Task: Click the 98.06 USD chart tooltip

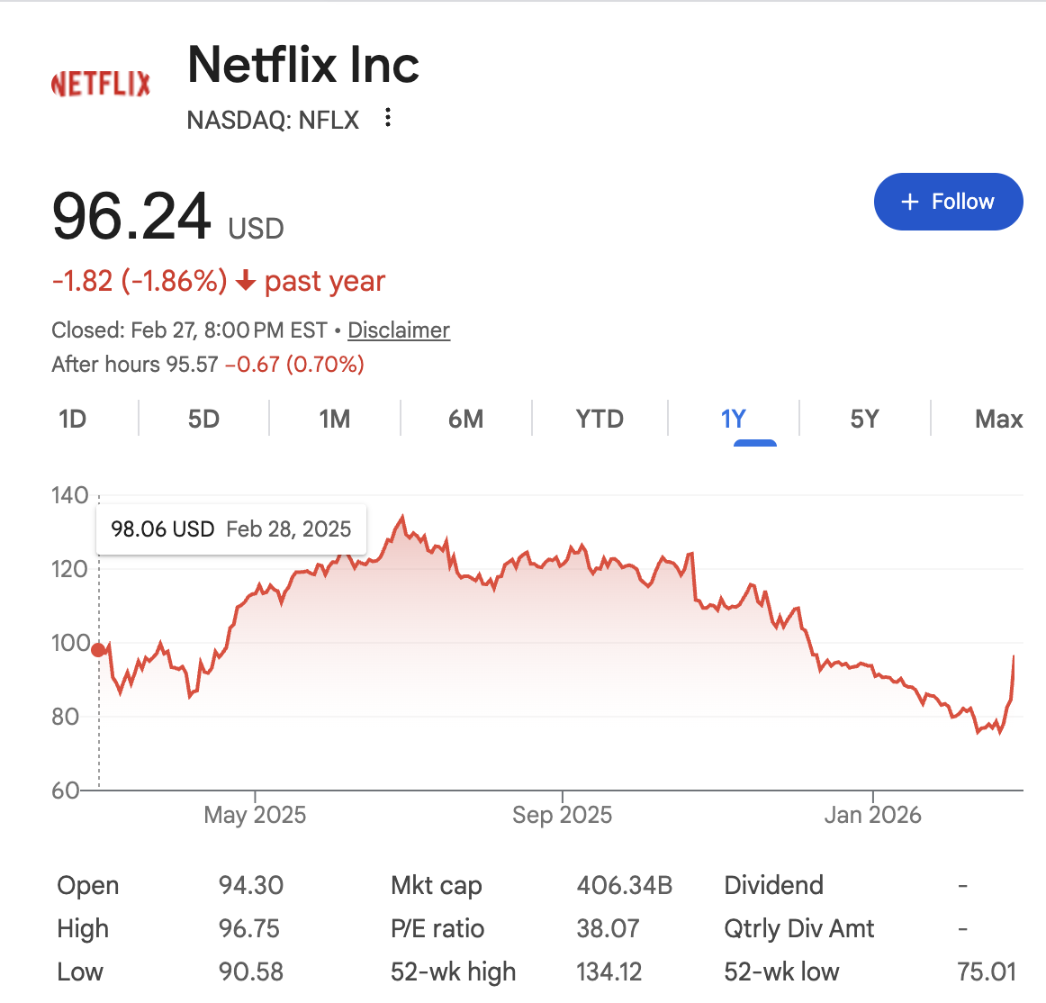Action: (x=230, y=529)
